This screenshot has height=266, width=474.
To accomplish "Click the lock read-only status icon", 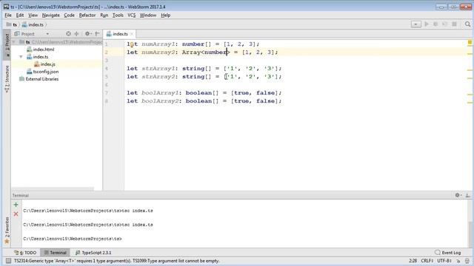I will pyautogui.click(x=458, y=261).
